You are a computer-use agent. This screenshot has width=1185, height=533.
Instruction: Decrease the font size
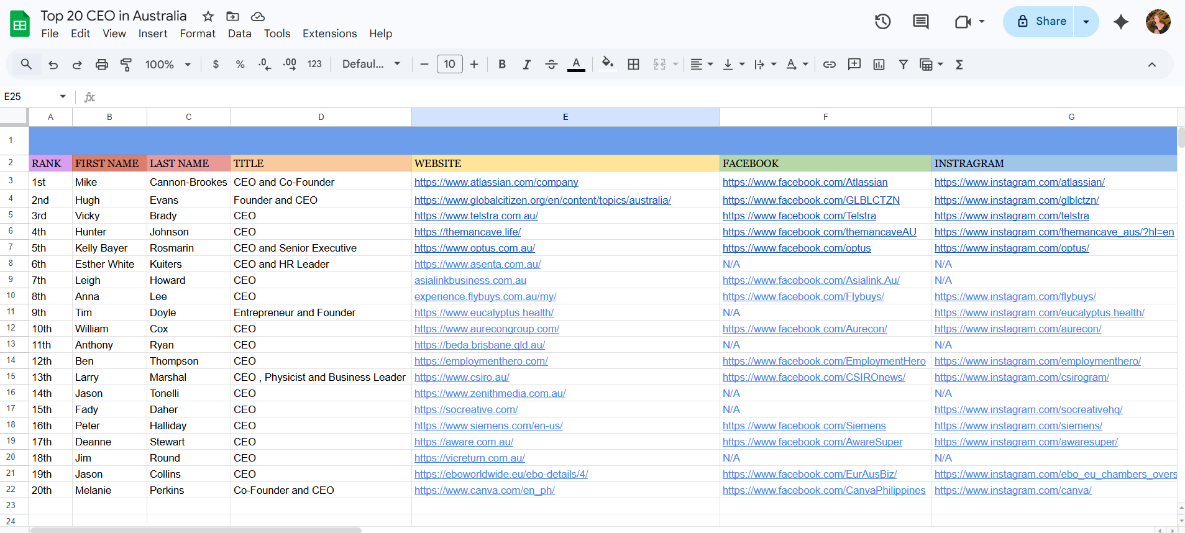coord(424,64)
